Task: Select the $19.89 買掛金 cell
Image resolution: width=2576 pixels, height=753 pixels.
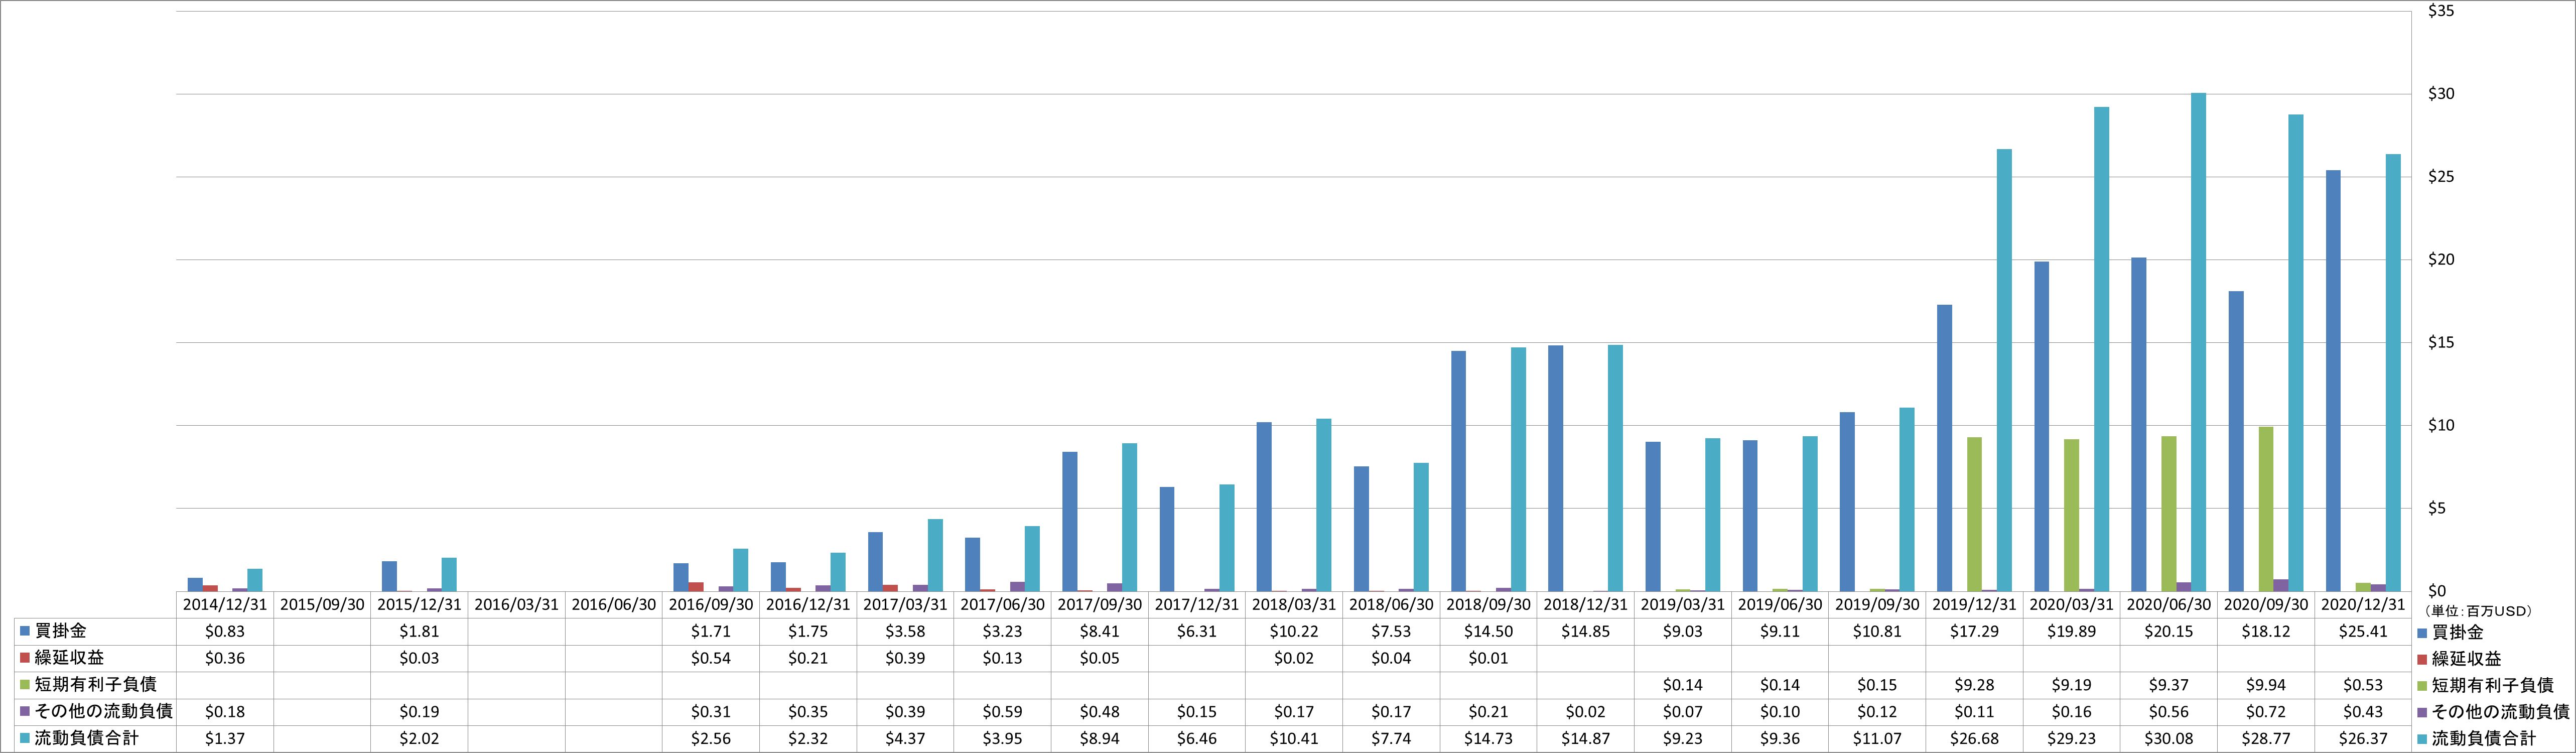Action: coord(2071,632)
